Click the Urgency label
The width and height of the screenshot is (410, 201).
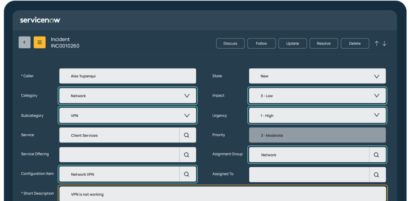click(219, 115)
